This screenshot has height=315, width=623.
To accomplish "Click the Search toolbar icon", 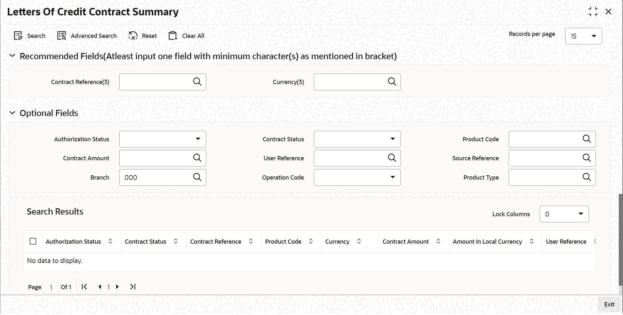I will click(x=18, y=36).
